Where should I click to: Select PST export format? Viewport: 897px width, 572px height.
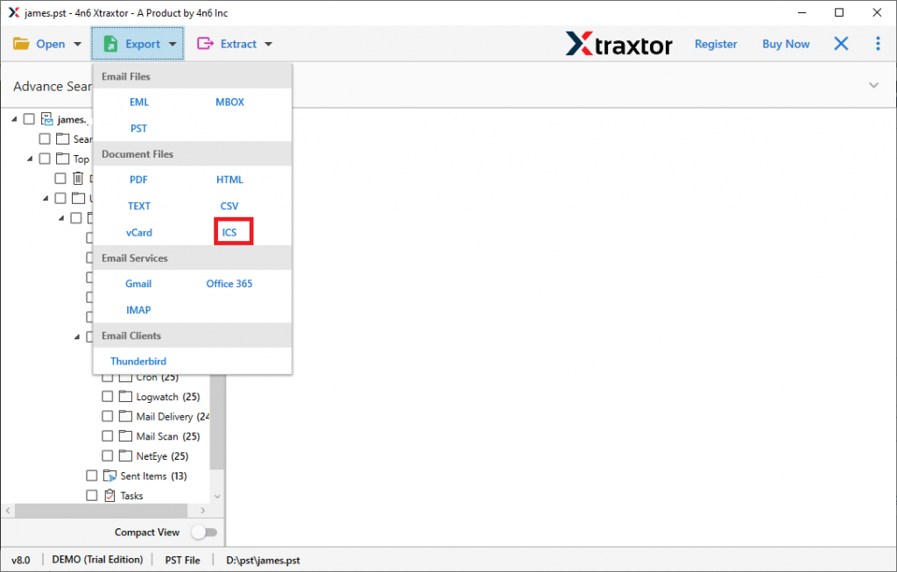[x=139, y=128]
